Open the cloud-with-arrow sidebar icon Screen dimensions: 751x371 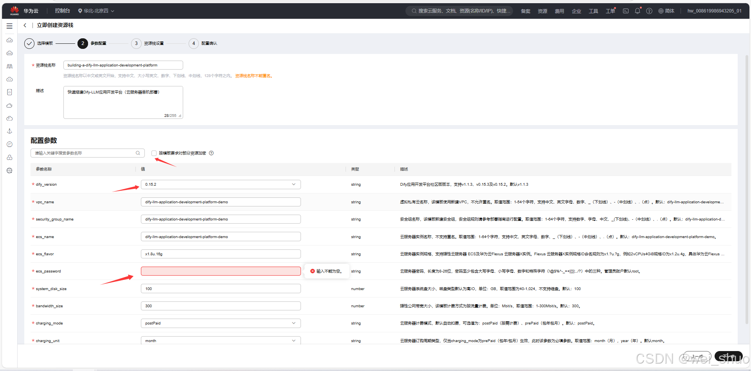coord(9,118)
